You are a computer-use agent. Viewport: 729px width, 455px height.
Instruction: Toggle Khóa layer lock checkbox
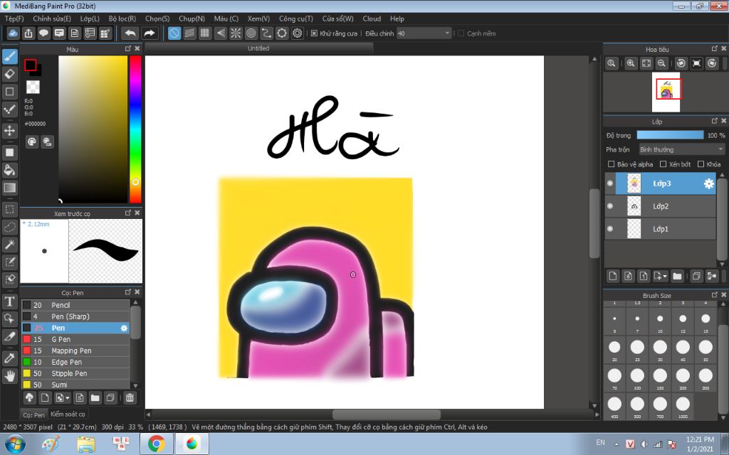point(701,164)
